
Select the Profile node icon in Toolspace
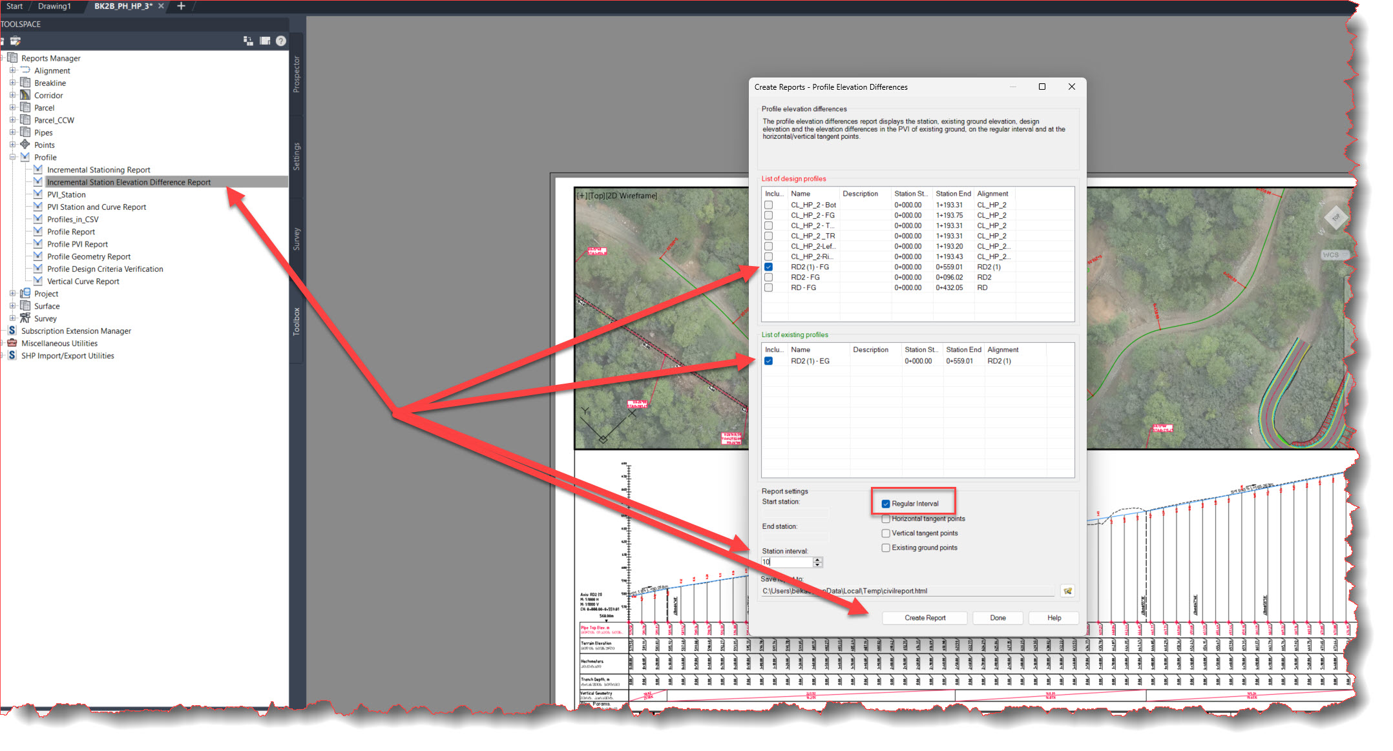click(25, 157)
